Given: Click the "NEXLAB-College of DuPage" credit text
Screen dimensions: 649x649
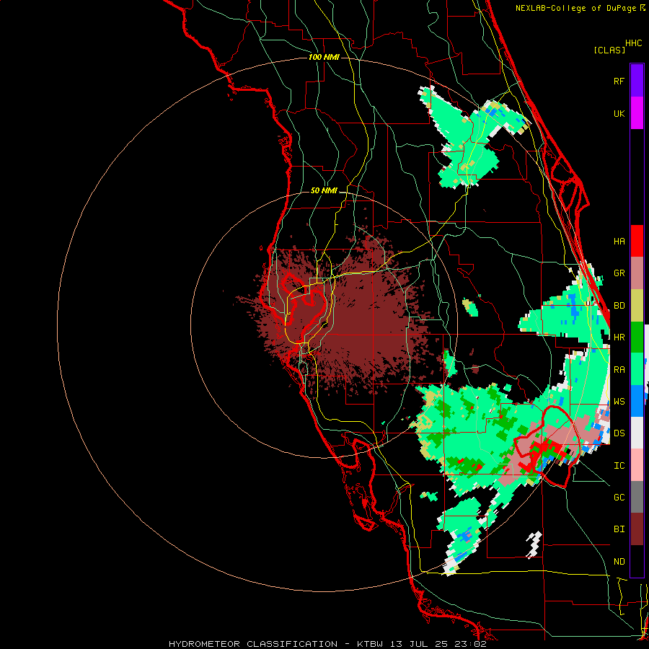Looking at the screenshot, I should tap(575, 8).
